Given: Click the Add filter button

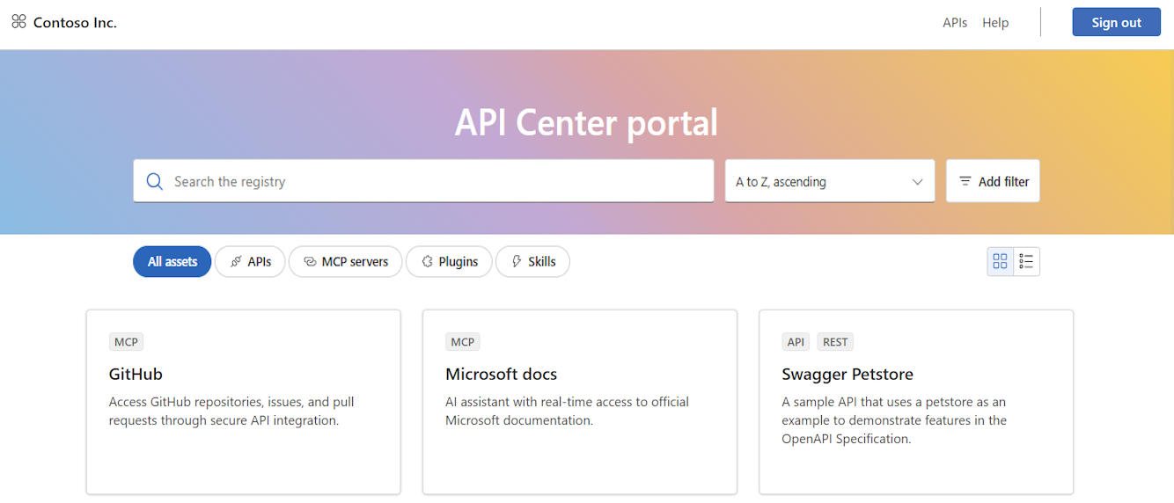Looking at the screenshot, I should [993, 181].
